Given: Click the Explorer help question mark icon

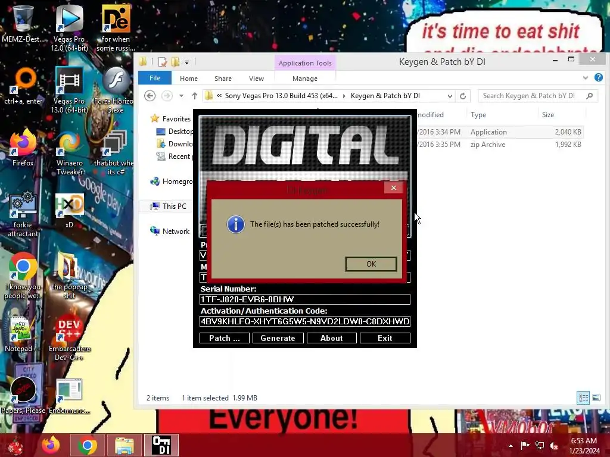Looking at the screenshot, I should tap(598, 78).
